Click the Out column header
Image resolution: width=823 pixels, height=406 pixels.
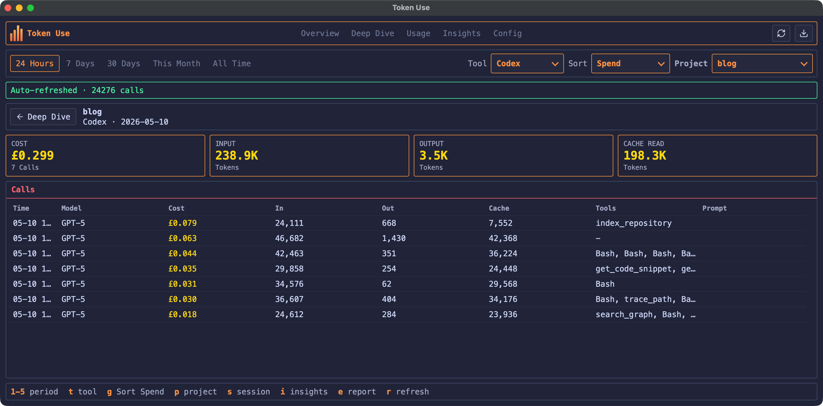tap(388, 208)
